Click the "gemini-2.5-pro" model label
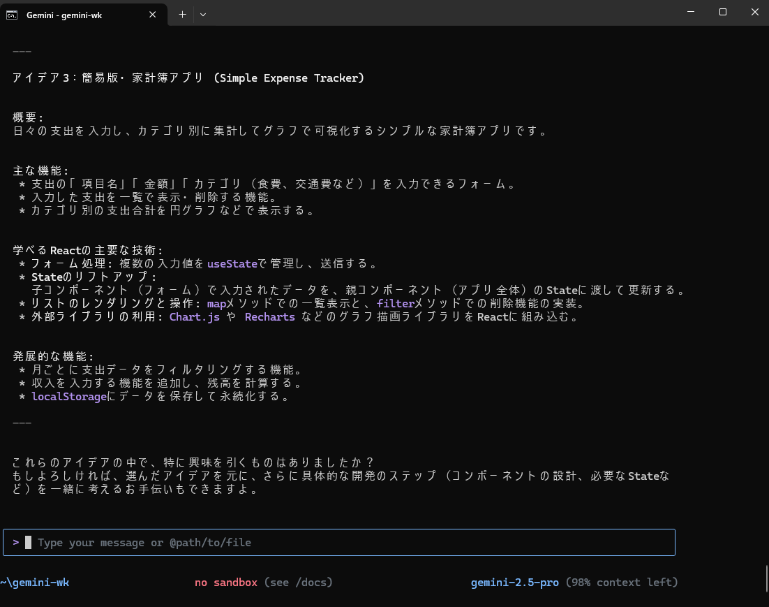 pyautogui.click(x=515, y=583)
